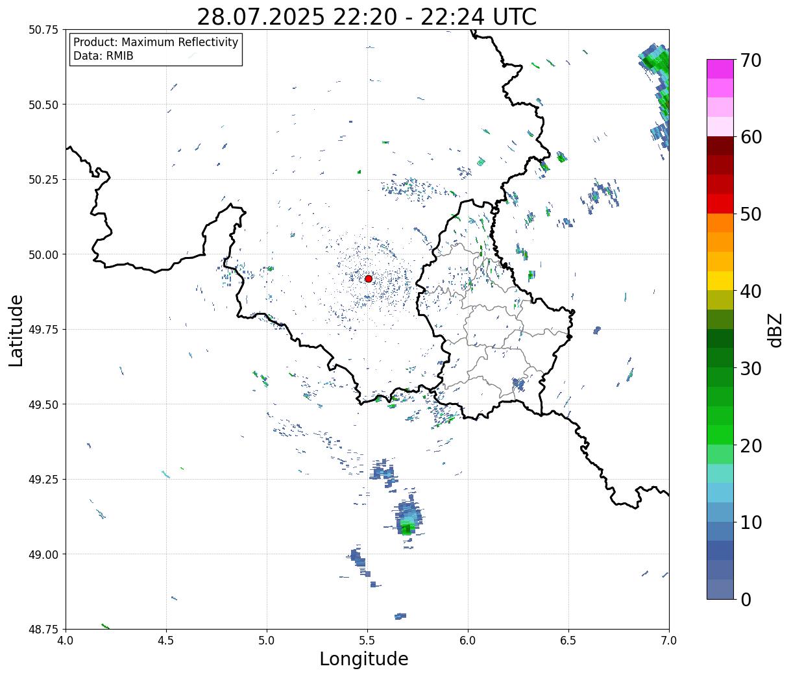791x675 pixels.
Task: Click the colorbar tick label 50
Action: (x=749, y=214)
